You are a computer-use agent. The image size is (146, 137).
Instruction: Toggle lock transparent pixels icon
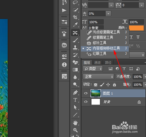tap(95, 85)
